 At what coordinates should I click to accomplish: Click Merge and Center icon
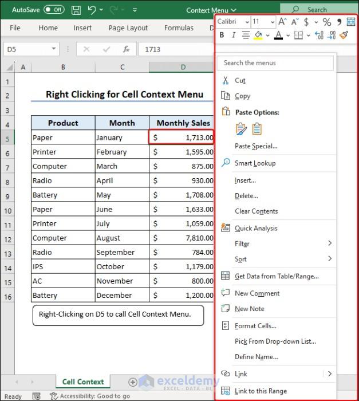tap(351, 22)
